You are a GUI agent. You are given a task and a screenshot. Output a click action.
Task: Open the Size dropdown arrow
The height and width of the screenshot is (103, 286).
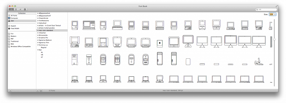click(x=275, y=14)
